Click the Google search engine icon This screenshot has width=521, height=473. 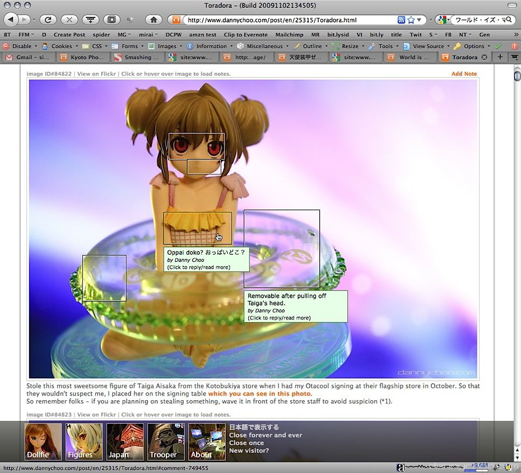click(441, 20)
